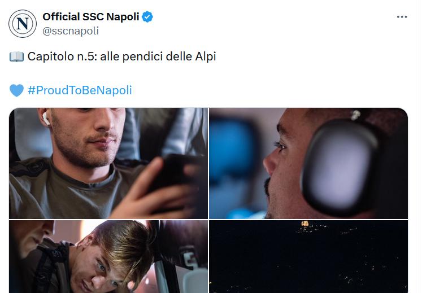Open photo of blond man leaning forward
Image resolution: width=422 pixels, height=293 pixels.
pyautogui.click(x=108, y=256)
